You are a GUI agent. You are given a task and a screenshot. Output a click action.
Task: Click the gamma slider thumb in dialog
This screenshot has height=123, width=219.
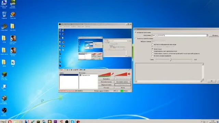tap(170, 59)
